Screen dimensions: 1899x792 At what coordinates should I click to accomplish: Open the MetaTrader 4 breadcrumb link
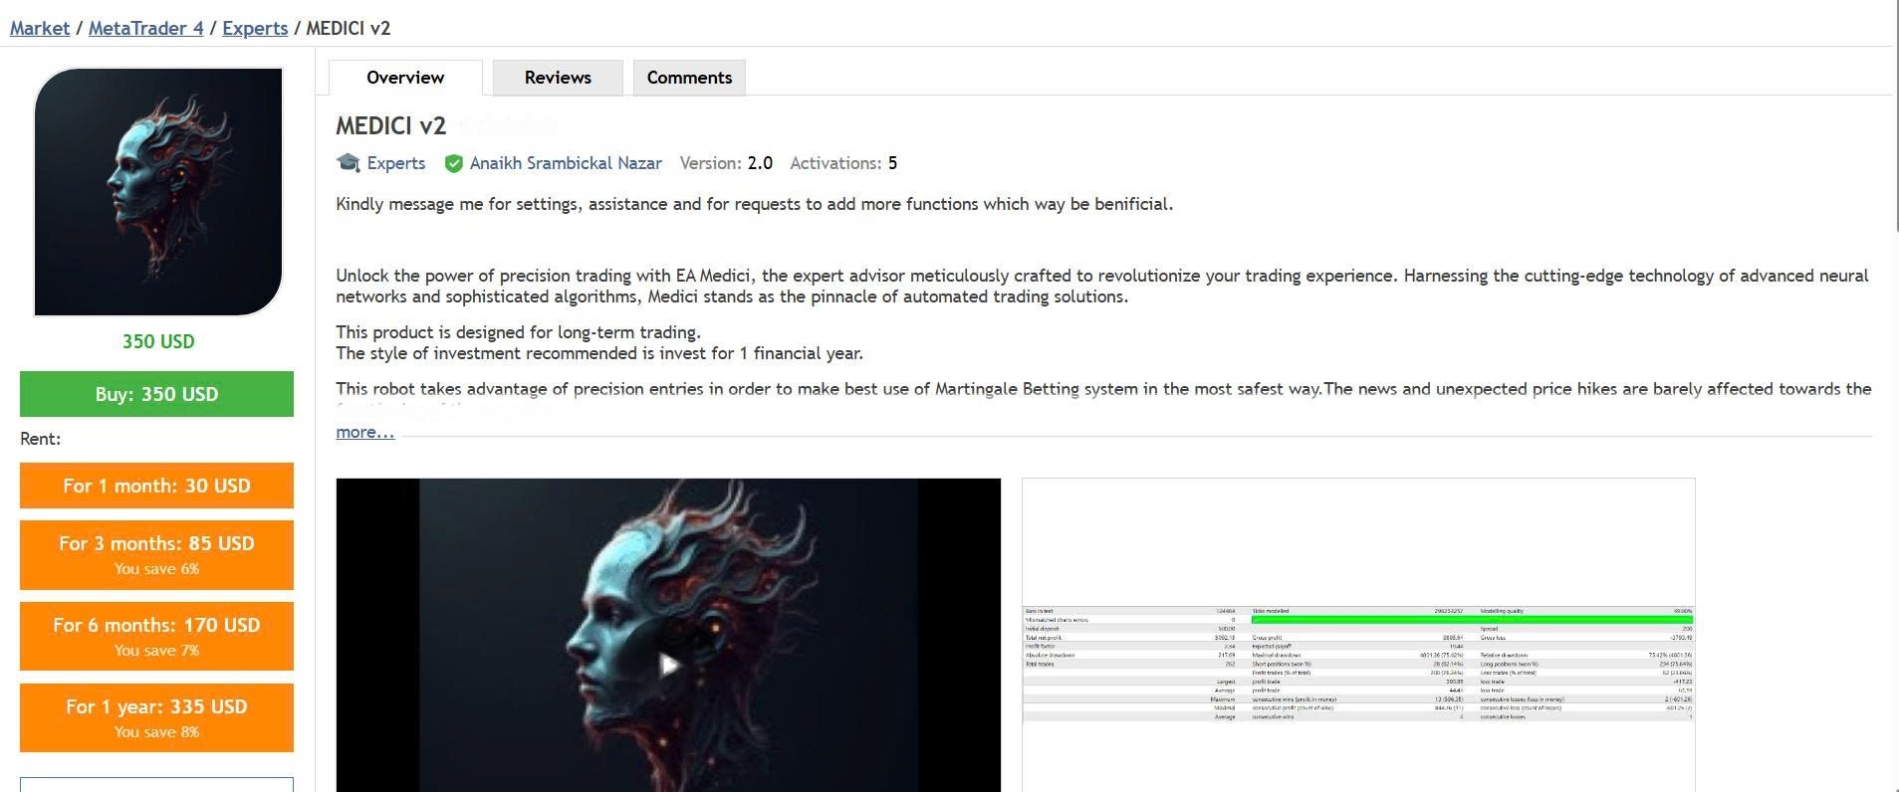145,28
